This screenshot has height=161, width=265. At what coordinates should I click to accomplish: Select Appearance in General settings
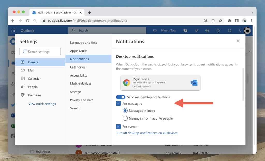(x=78, y=51)
